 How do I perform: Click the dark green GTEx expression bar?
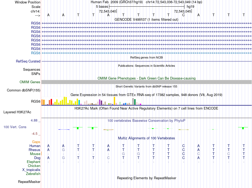coord(135,102)
